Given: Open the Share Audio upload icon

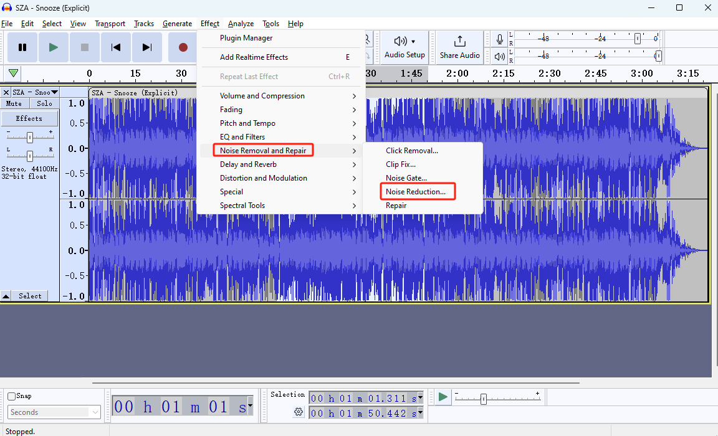Looking at the screenshot, I should [459, 41].
